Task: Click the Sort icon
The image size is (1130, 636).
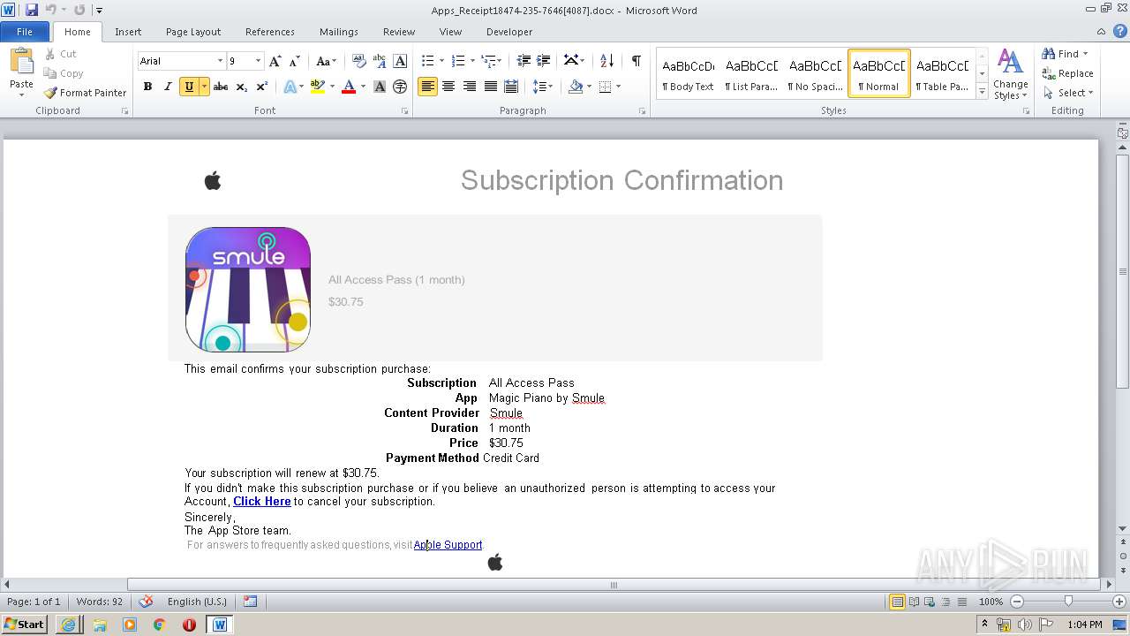Action: tap(606, 61)
